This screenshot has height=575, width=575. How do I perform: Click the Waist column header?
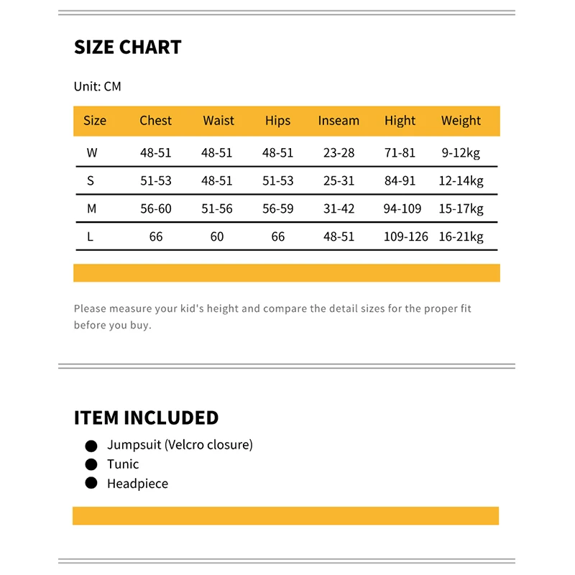(x=218, y=121)
